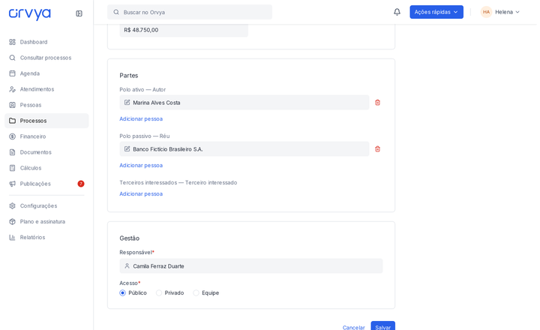
Task: Collapse the sidebar with the panel icon
Action: pos(79,13)
